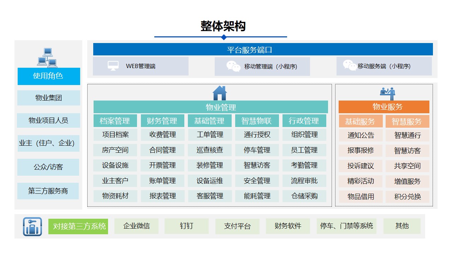Click the 对接第三方系统 green label

pos(78,226)
